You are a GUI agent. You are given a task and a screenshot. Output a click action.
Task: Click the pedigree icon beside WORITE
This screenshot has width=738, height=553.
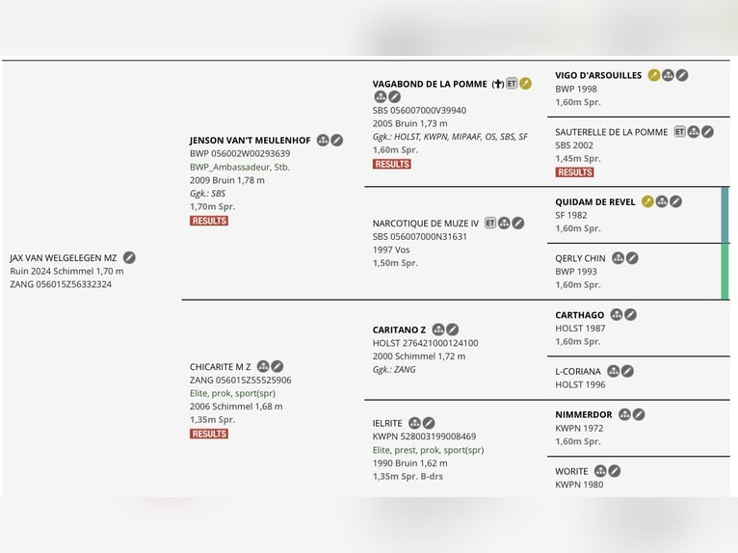[x=600, y=471]
